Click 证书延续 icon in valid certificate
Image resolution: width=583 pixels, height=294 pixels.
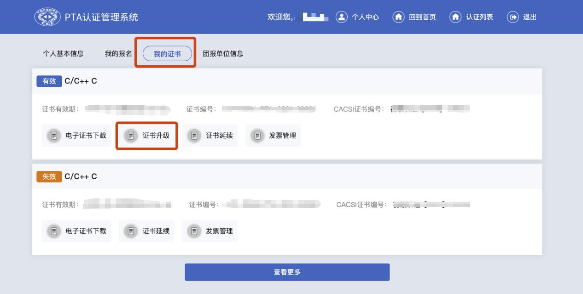pos(194,136)
